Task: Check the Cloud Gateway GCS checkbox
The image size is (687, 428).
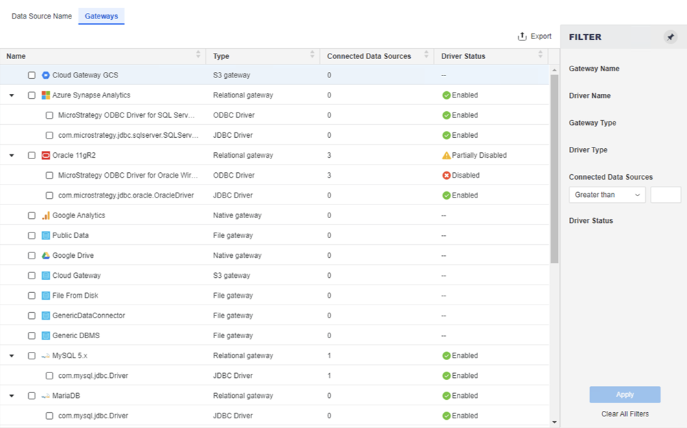Action: [32, 75]
